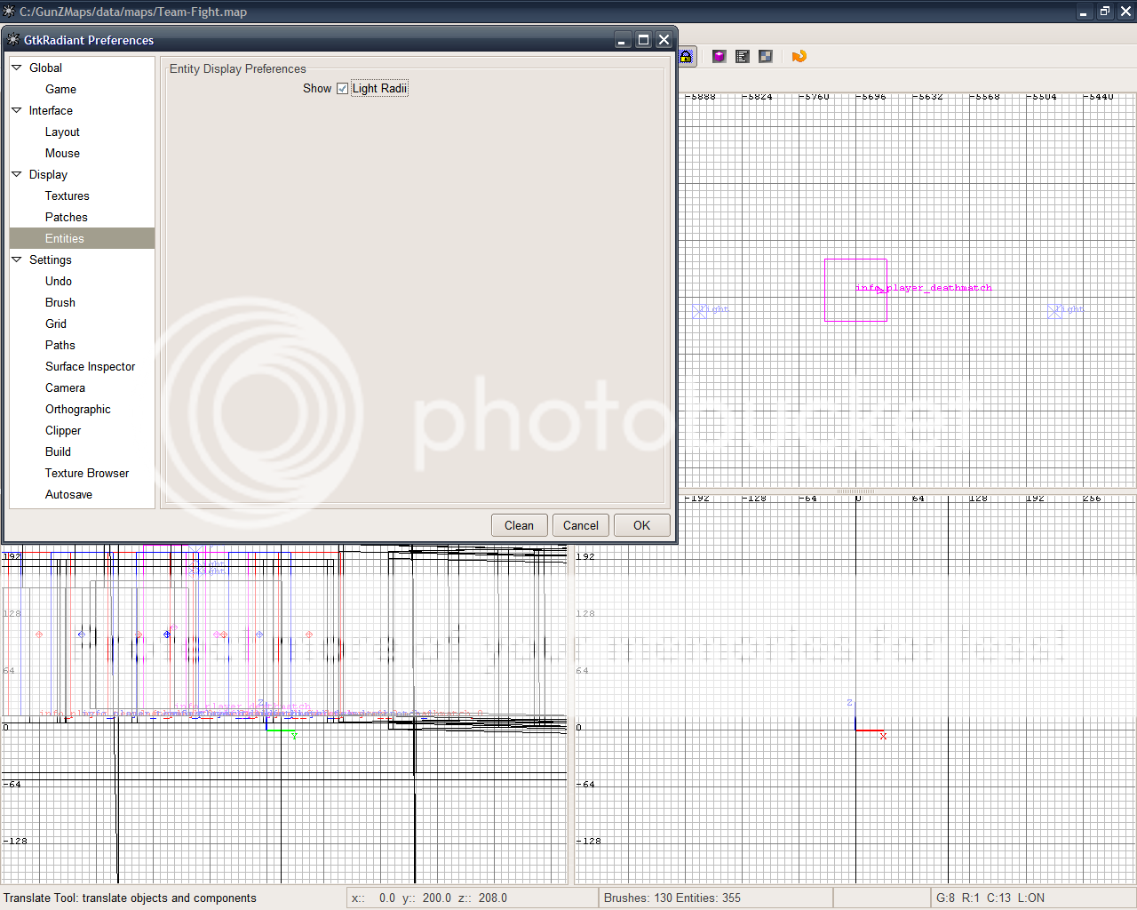Screen dimensions: 1137x910
Task: Collapse the Interface tree section
Action: click(x=17, y=110)
